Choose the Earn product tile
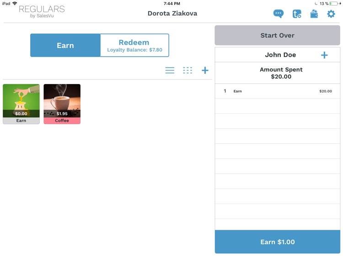343x257 pixels. [x=21, y=104]
